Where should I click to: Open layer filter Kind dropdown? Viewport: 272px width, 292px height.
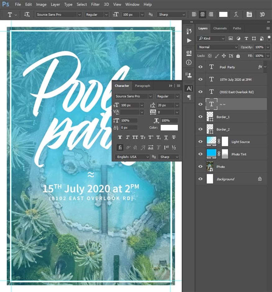[x=211, y=38]
